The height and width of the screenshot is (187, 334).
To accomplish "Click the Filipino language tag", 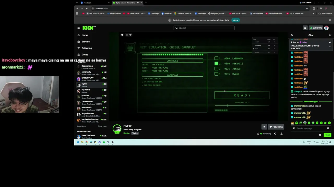I will (135, 133).
